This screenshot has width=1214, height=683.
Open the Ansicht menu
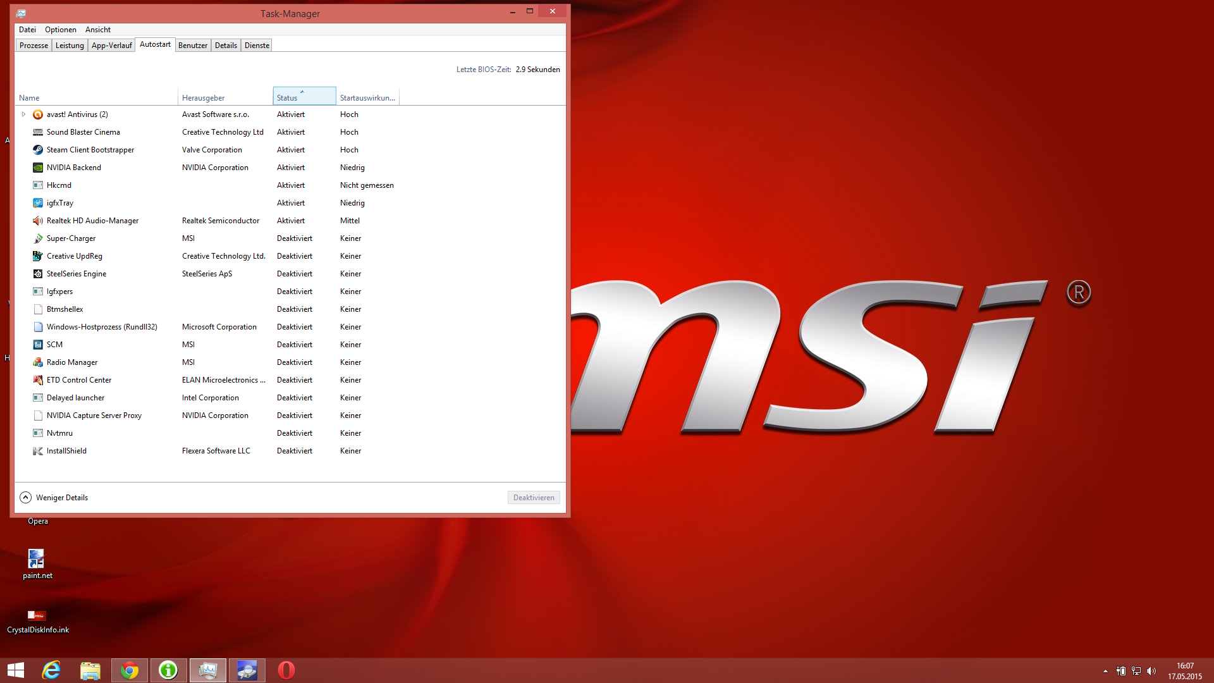click(98, 30)
